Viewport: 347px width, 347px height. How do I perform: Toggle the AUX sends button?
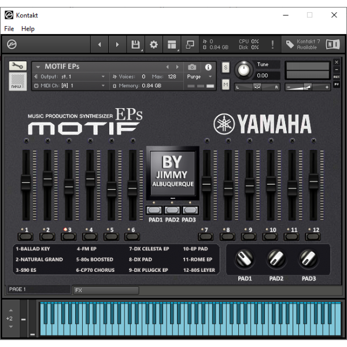pyautogui.click(x=337, y=77)
